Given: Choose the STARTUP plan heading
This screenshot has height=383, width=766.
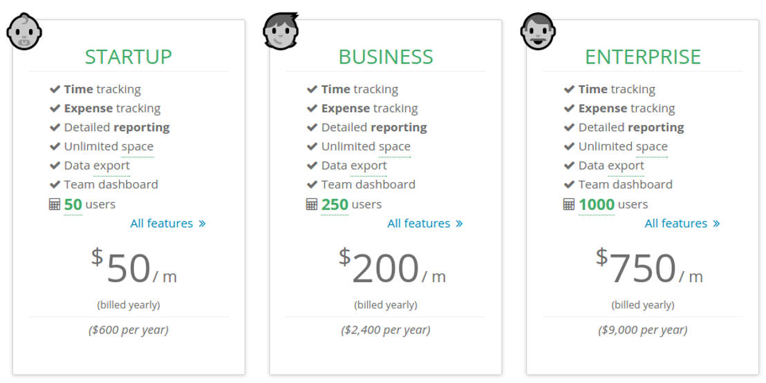Looking at the screenshot, I should [129, 57].
